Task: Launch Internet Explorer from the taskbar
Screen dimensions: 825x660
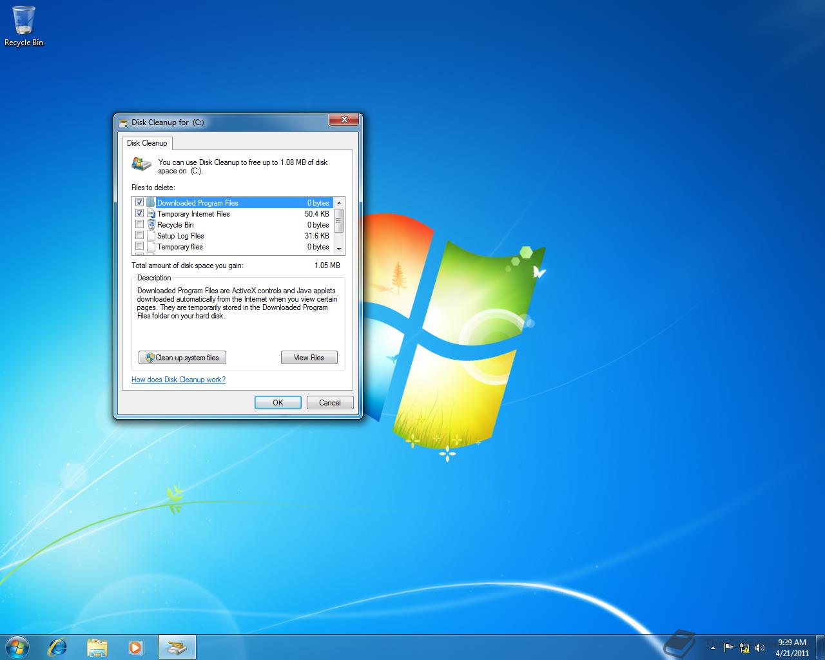Action: (58, 647)
